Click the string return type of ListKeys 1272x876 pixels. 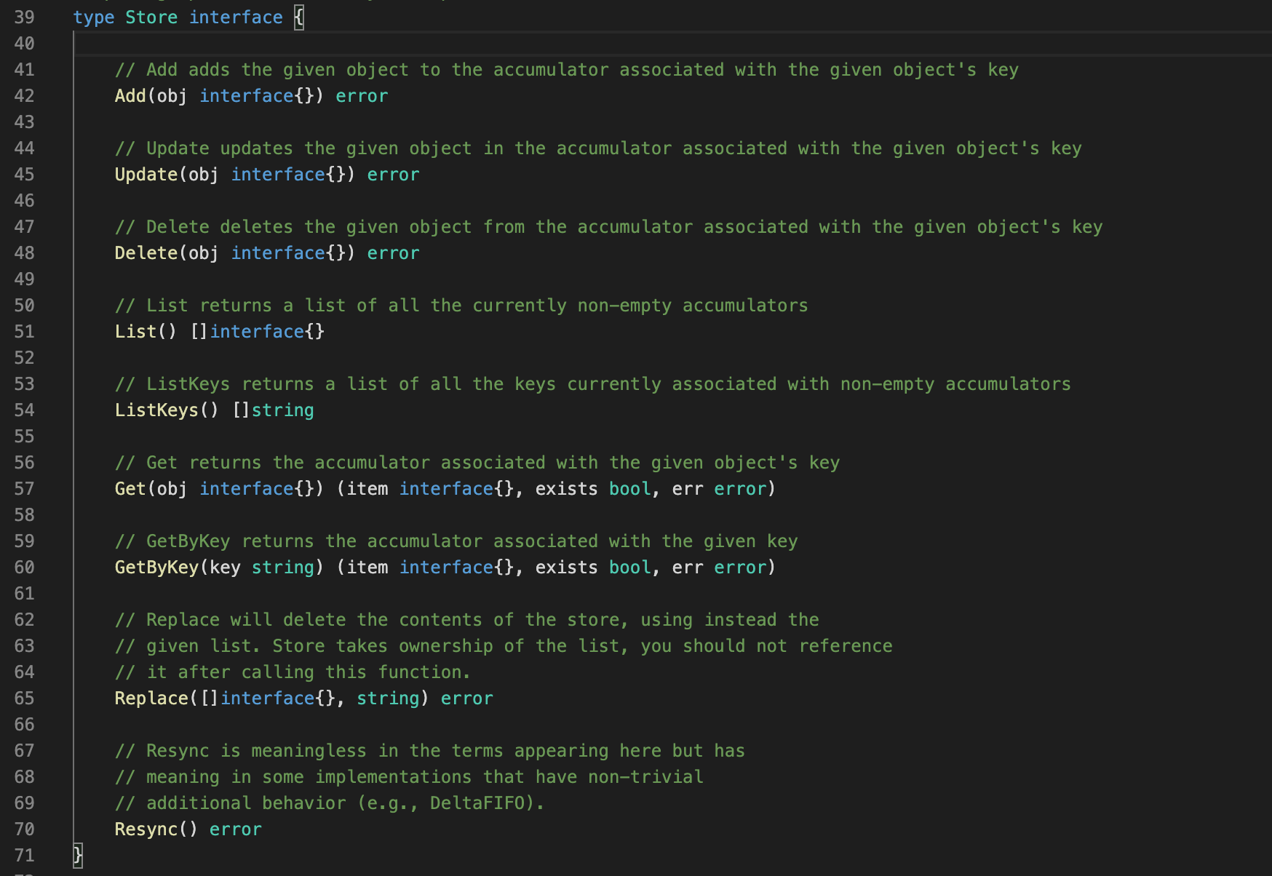[x=282, y=410]
